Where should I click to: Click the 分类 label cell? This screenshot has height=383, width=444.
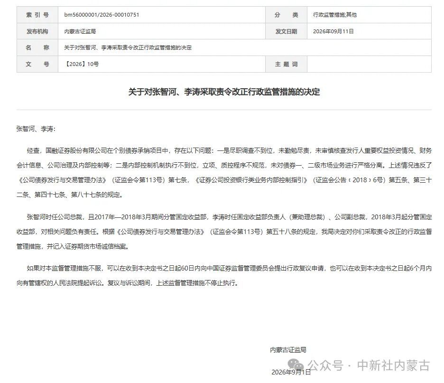[287, 15]
